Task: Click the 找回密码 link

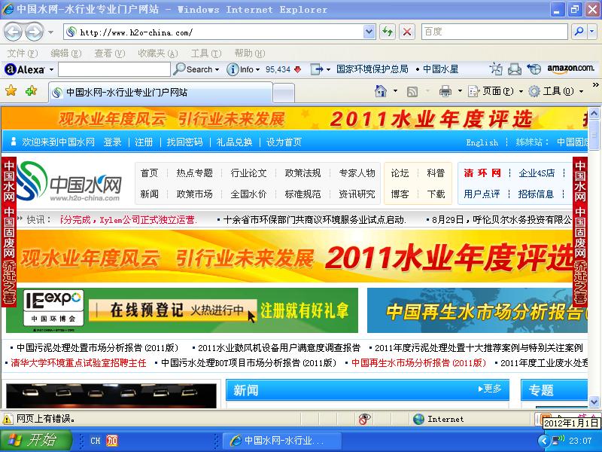Action: pos(184,142)
